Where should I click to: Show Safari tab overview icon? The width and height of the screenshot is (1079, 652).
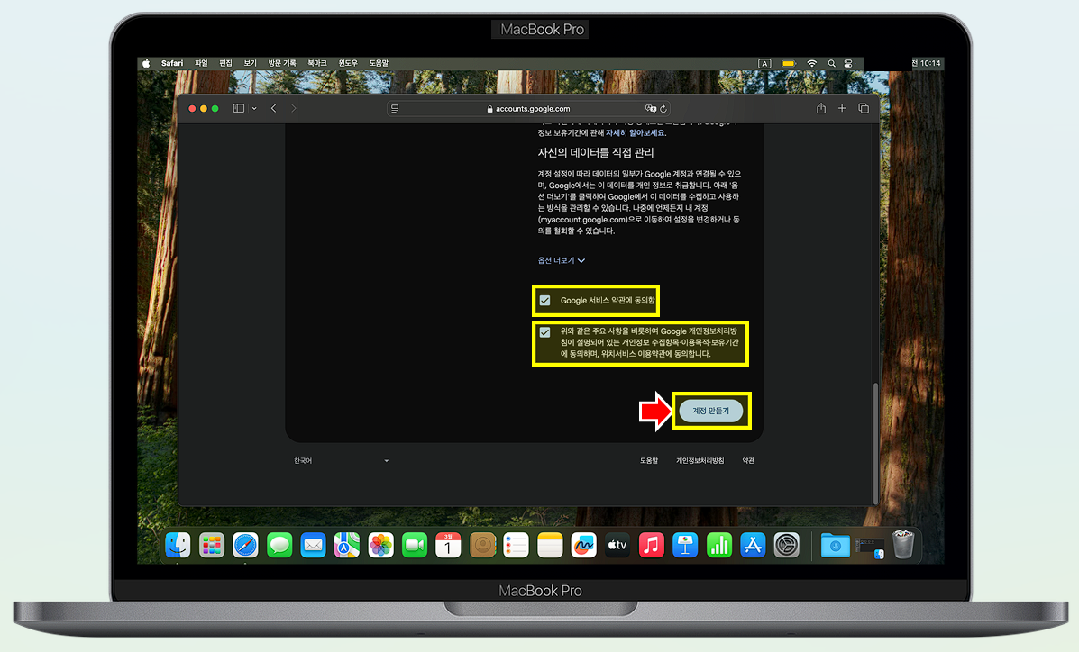pyautogui.click(x=864, y=108)
